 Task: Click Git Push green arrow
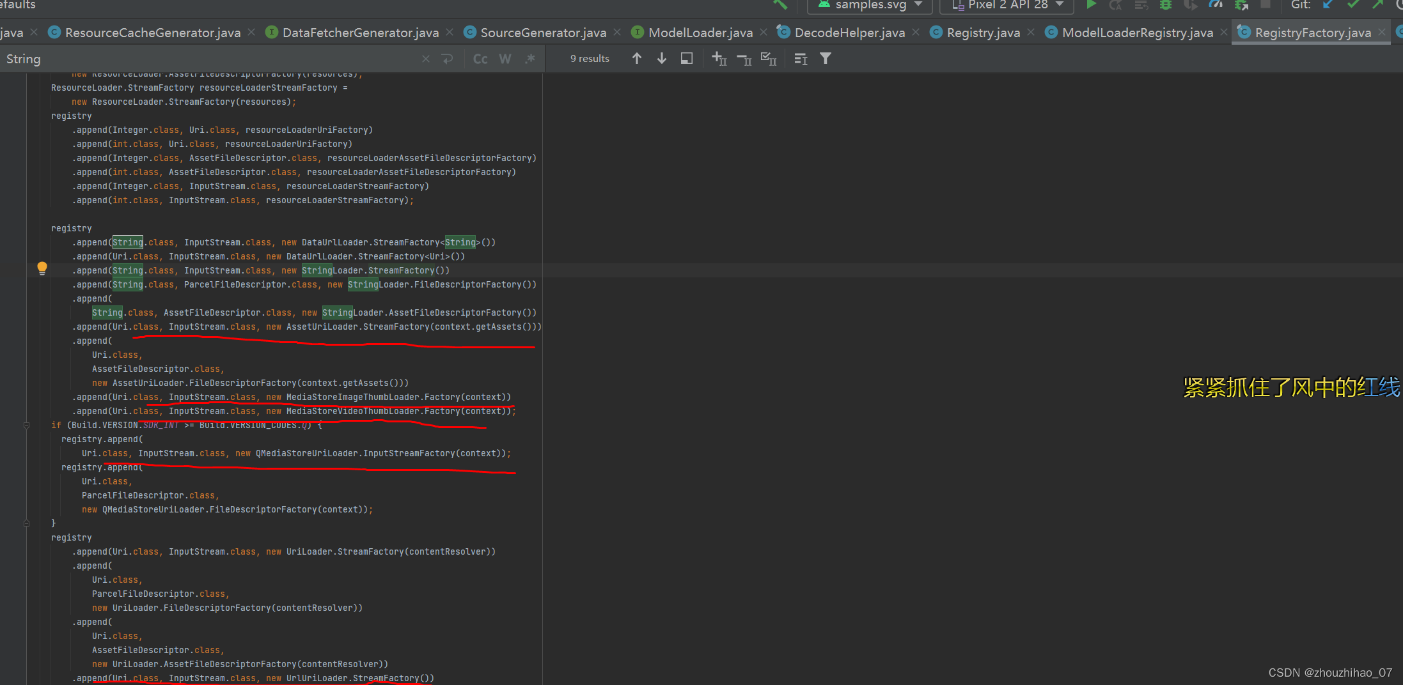[1378, 4]
